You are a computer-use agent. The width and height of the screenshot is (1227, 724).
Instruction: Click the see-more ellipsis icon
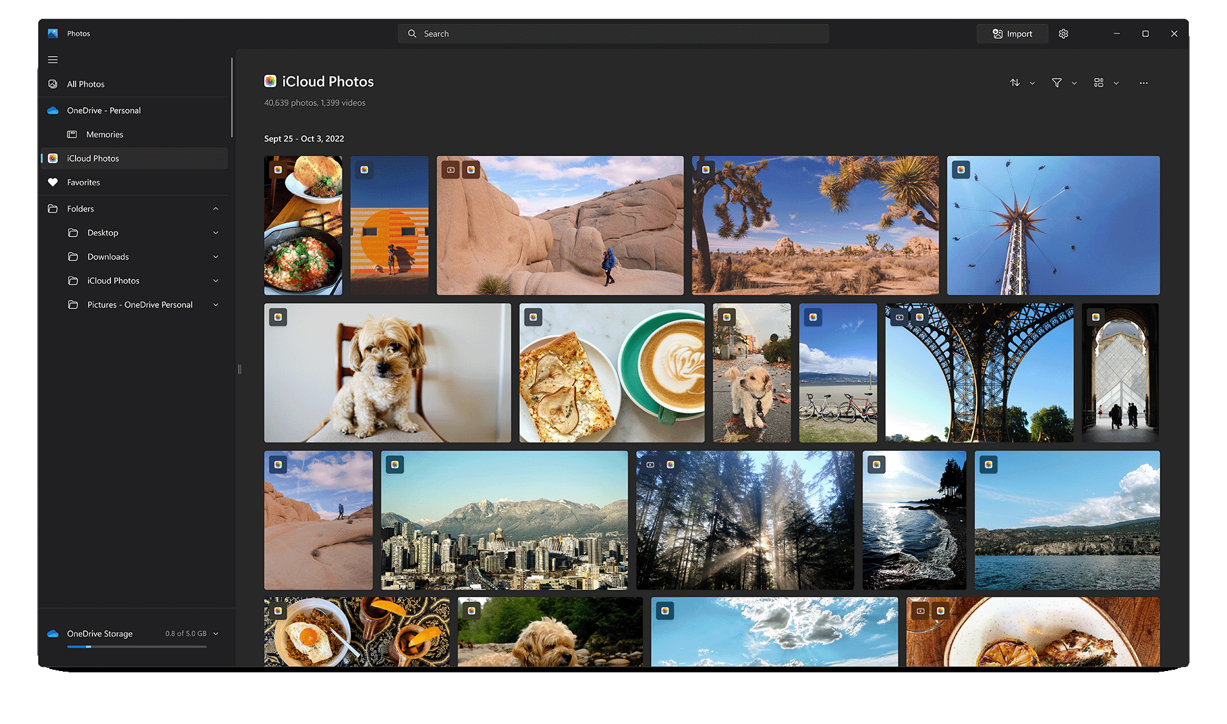(x=1143, y=83)
